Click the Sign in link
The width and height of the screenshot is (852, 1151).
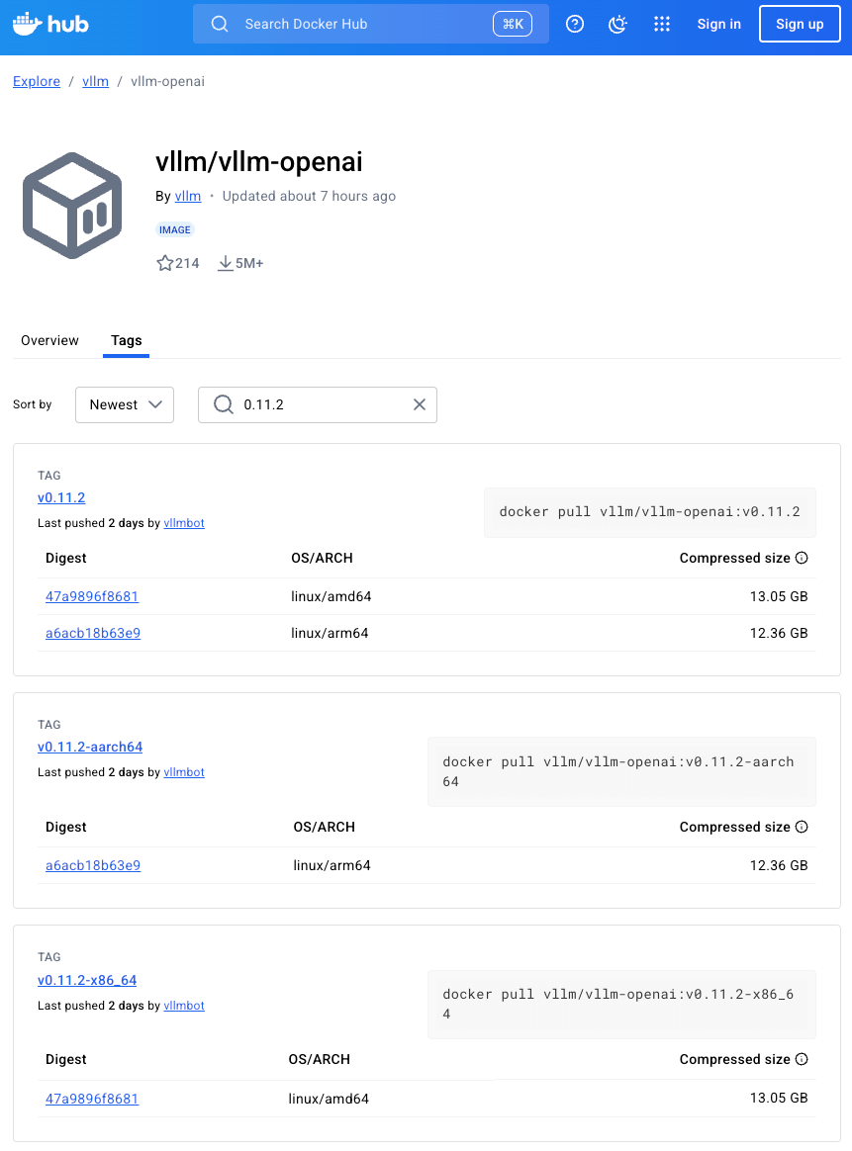click(718, 24)
